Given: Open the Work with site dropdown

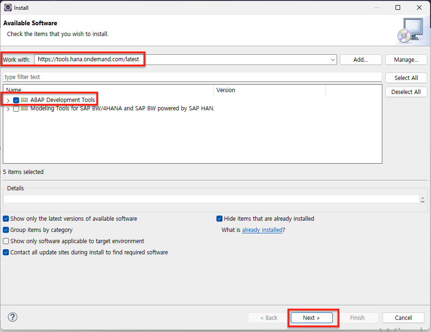Looking at the screenshot, I should (x=332, y=60).
